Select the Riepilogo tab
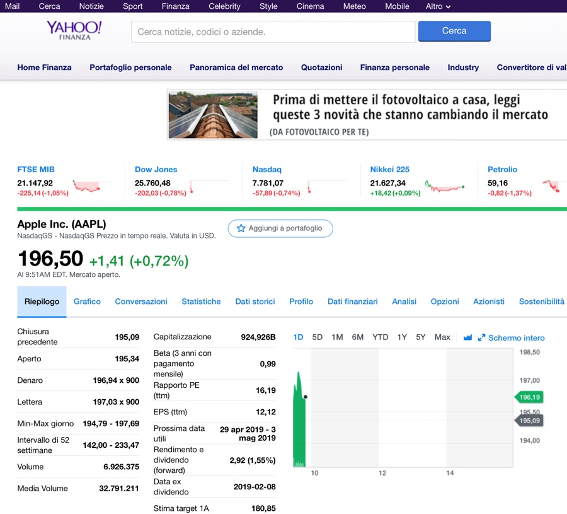 pos(42,301)
